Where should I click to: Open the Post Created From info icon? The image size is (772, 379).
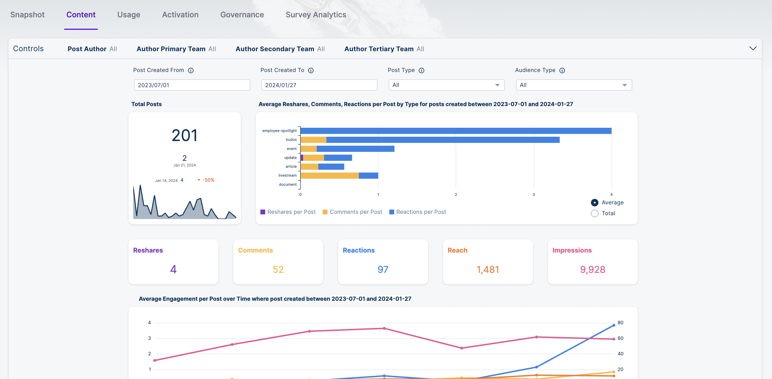pyautogui.click(x=191, y=70)
